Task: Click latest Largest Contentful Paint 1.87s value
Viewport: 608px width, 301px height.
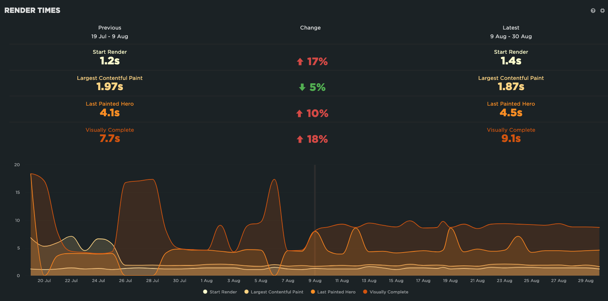Action: tap(511, 87)
